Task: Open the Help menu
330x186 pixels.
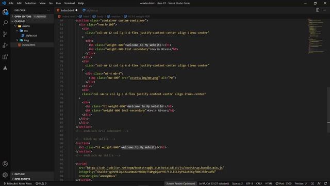Action: (x=81, y=3)
